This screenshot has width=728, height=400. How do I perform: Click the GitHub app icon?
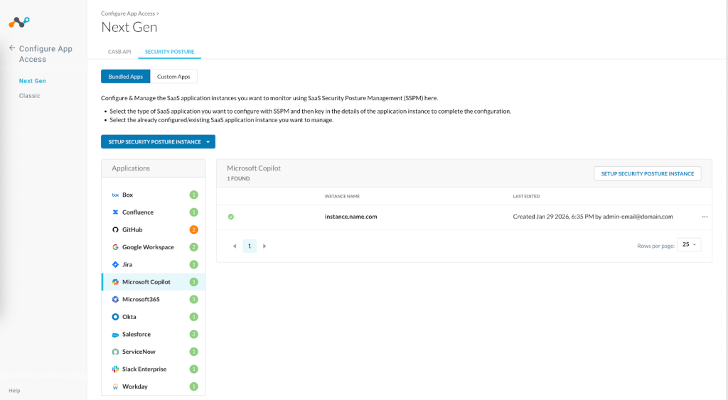pyautogui.click(x=115, y=229)
